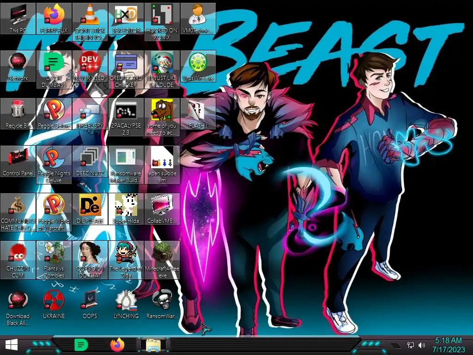Open the clock showing 5:18 AM
This screenshot has height=355, width=473.
(x=448, y=345)
